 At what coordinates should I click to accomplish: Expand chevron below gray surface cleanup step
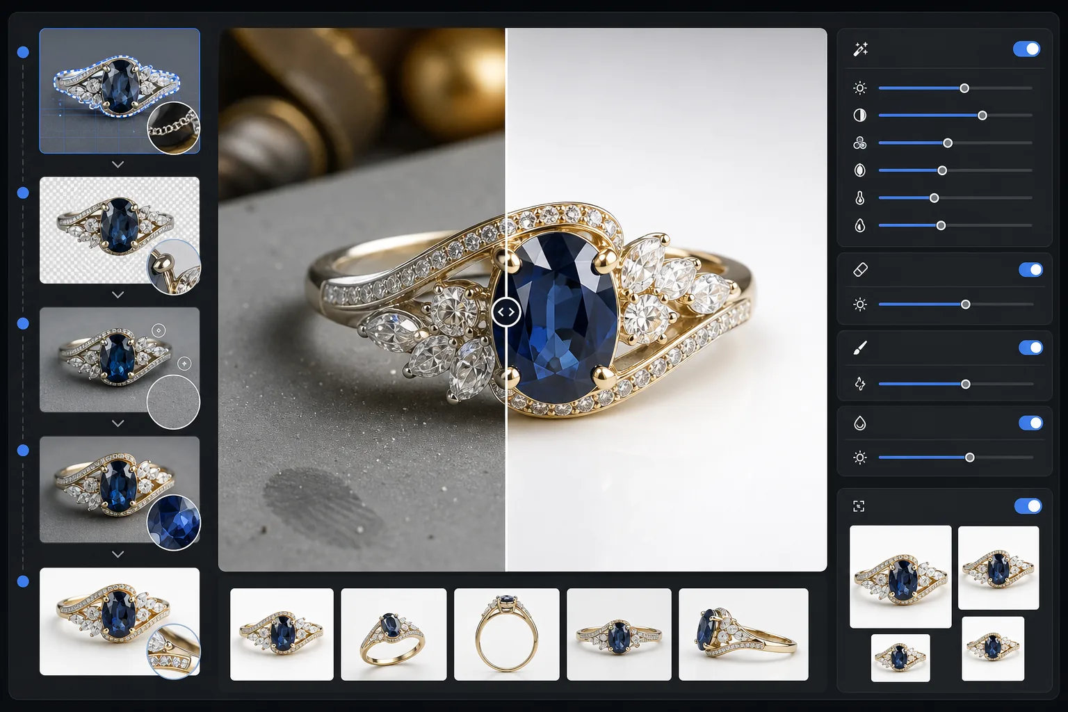point(118,423)
